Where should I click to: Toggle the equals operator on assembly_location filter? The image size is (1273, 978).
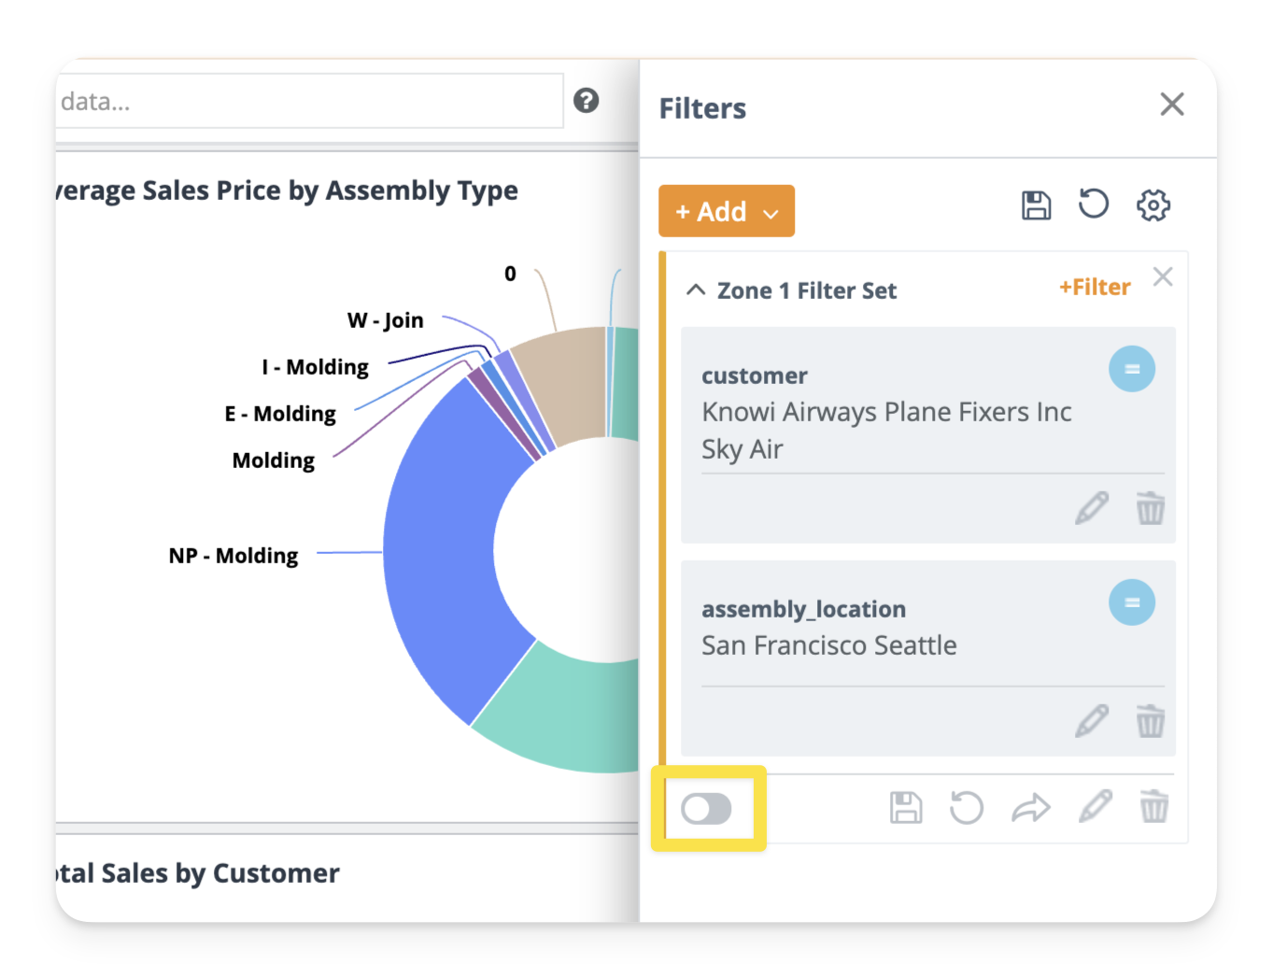tap(1131, 602)
